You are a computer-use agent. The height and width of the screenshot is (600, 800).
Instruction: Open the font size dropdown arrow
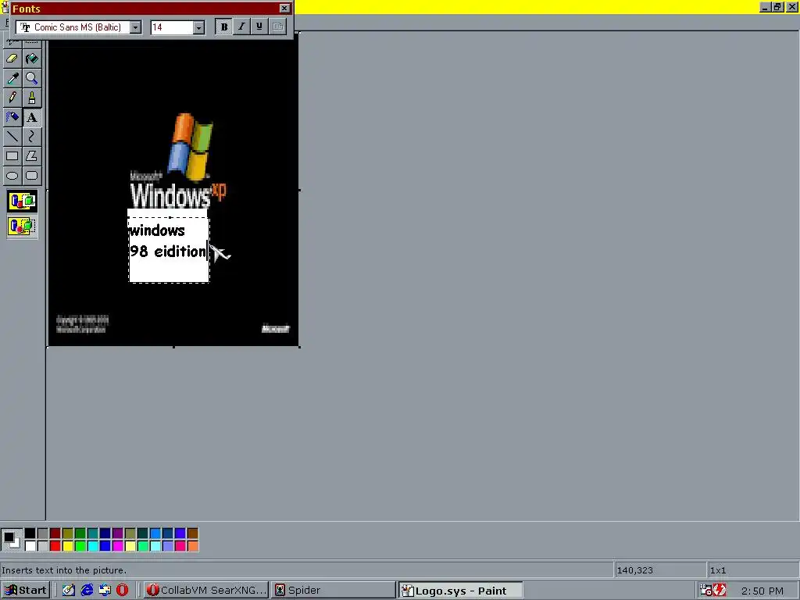click(x=199, y=27)
